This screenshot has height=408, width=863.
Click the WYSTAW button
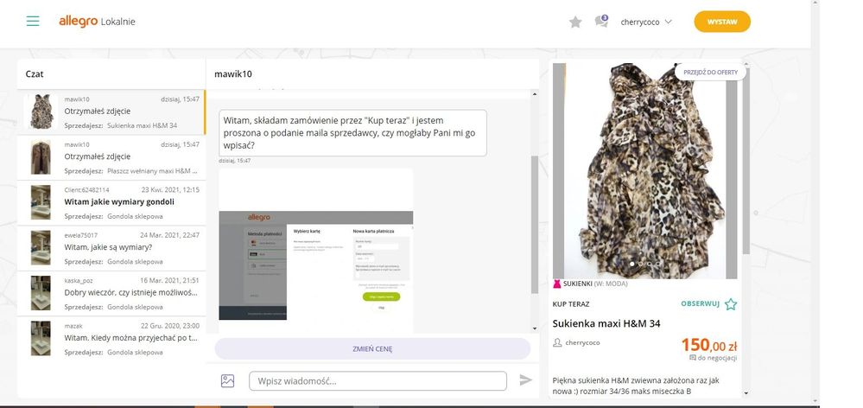click(722, 22)
